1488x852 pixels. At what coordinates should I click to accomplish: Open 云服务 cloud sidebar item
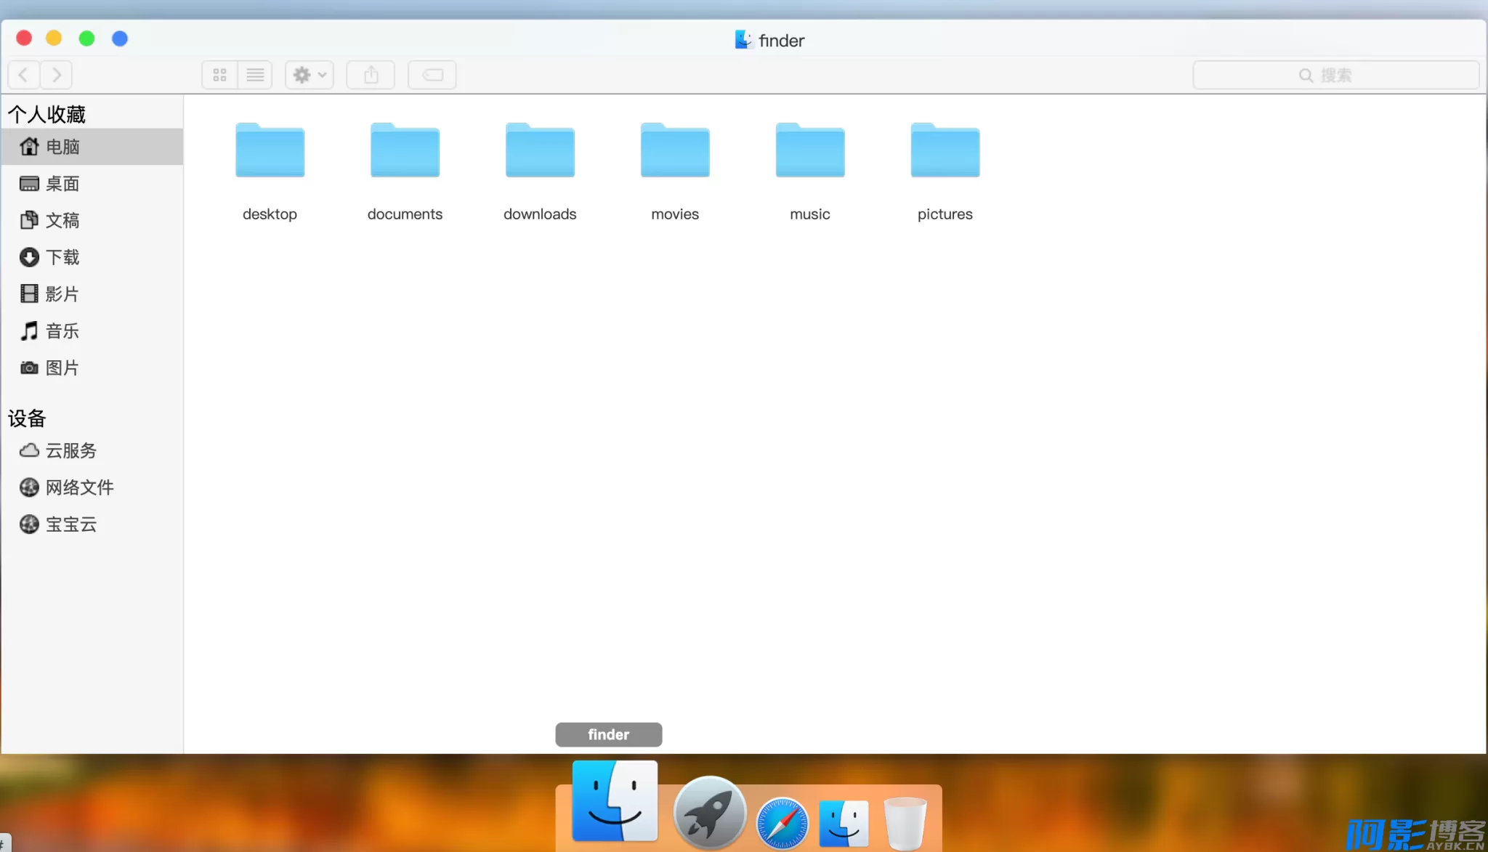[x=70, y=451]
